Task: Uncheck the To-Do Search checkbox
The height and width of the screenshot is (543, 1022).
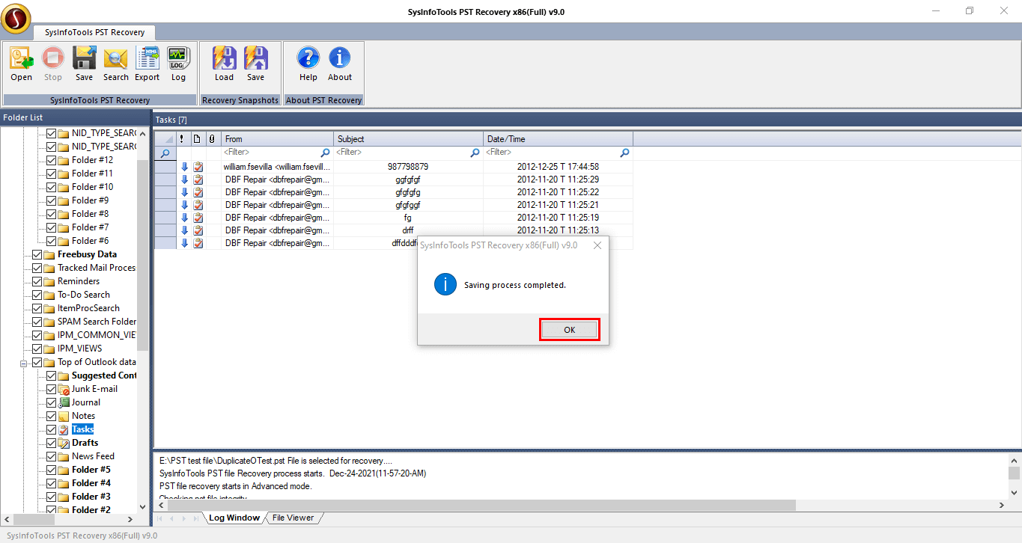Action: pyautogui.click(x=37, y=295)
